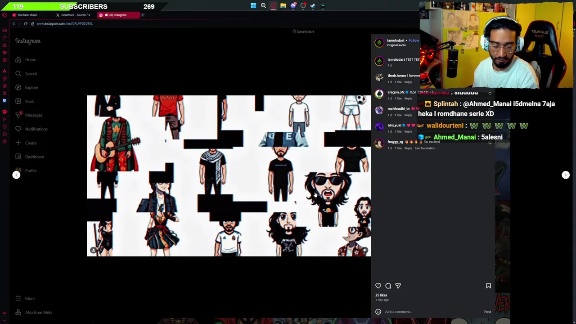
Task: Click Opera GX sidebar logo icon
Action: (x=4, y=15)
